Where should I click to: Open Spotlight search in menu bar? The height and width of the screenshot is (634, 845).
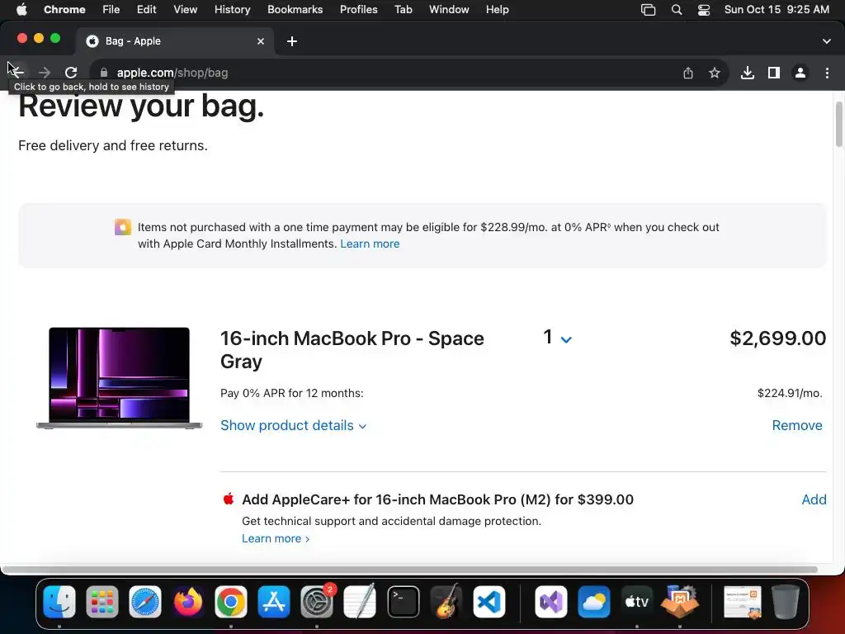coord(677,10)
